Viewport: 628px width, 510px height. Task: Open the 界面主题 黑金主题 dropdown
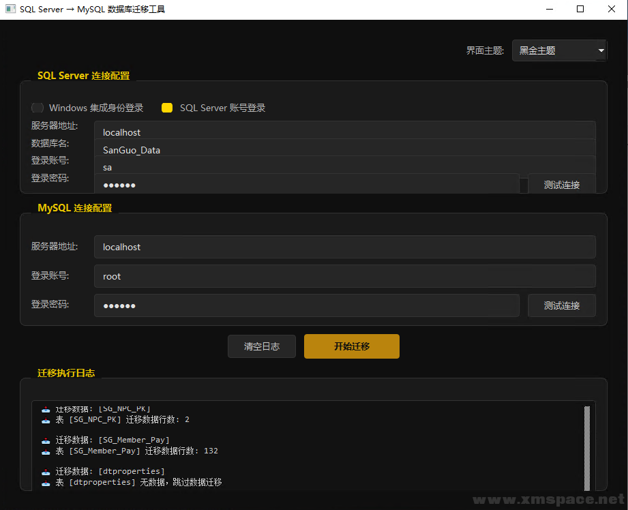click(560, 50)
